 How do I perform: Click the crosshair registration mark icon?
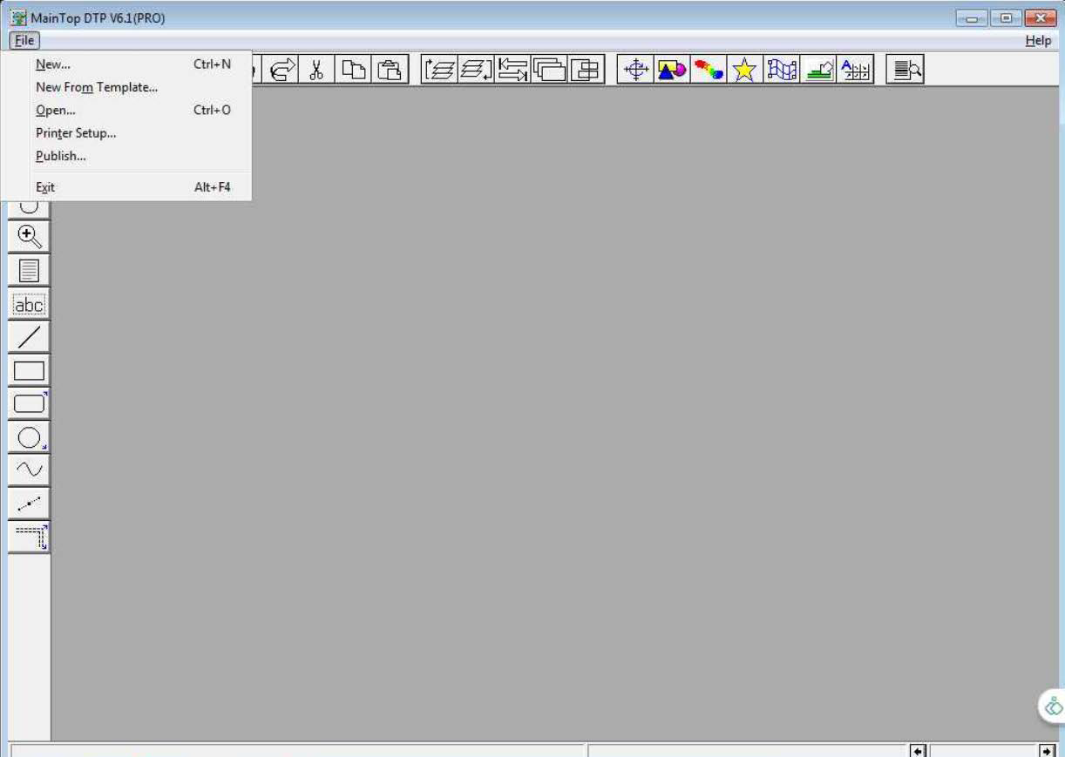(x=636, y=70)
